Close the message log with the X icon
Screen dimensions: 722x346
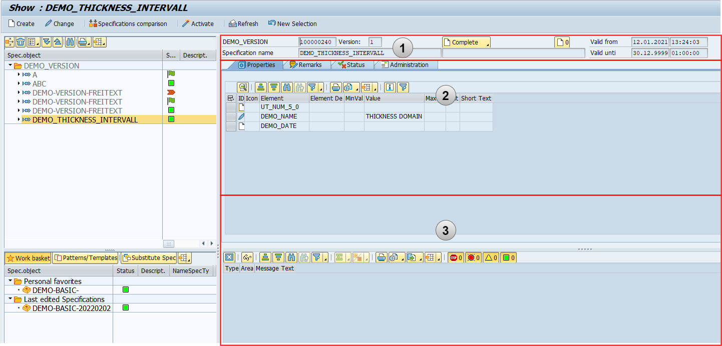[229, 257]
